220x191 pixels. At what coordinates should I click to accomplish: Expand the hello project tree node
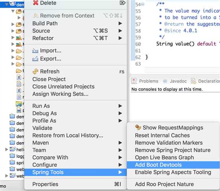click(7, 150)
